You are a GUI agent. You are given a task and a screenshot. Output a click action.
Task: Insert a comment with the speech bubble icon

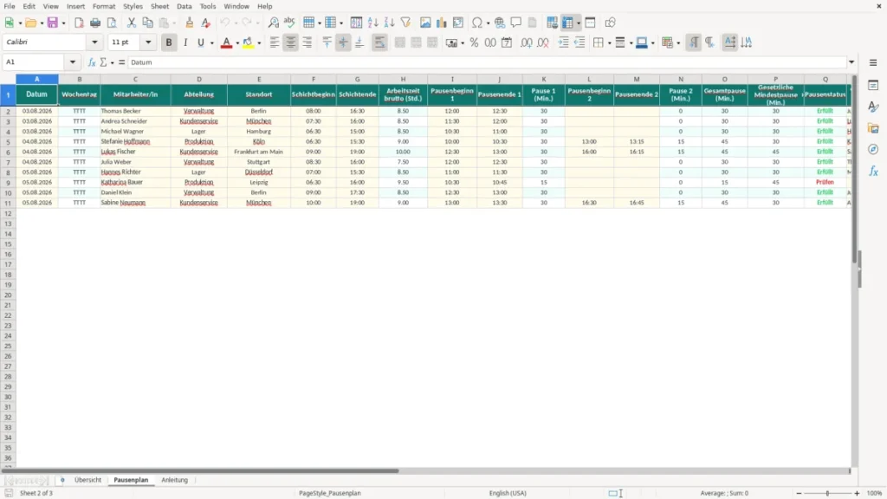(516, 23)
